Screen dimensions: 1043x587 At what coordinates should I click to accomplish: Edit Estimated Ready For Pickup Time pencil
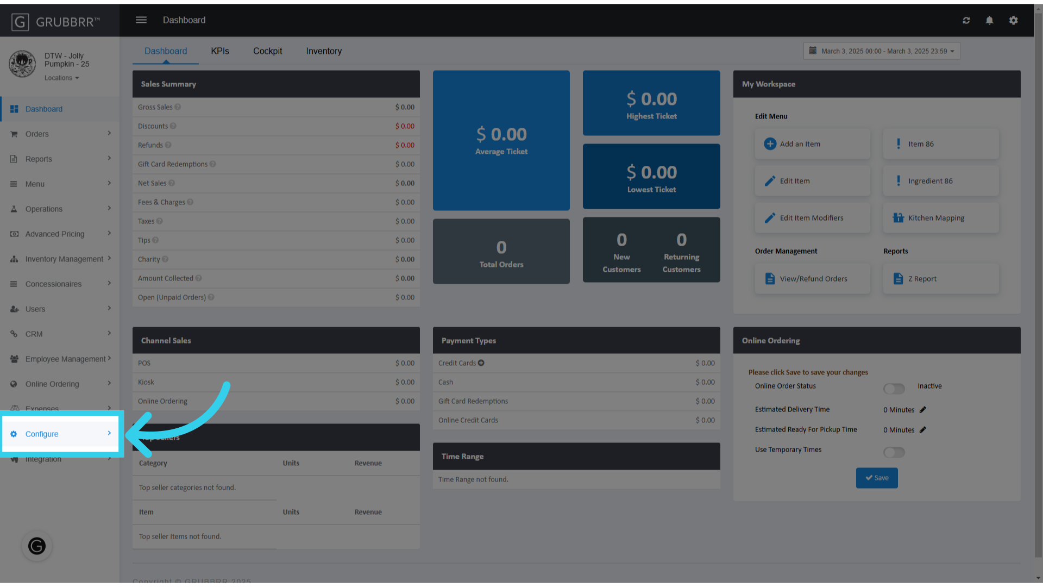pos(922,430)
